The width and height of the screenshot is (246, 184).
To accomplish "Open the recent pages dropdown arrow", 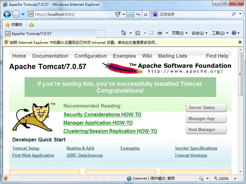I will tap(23, 14).
